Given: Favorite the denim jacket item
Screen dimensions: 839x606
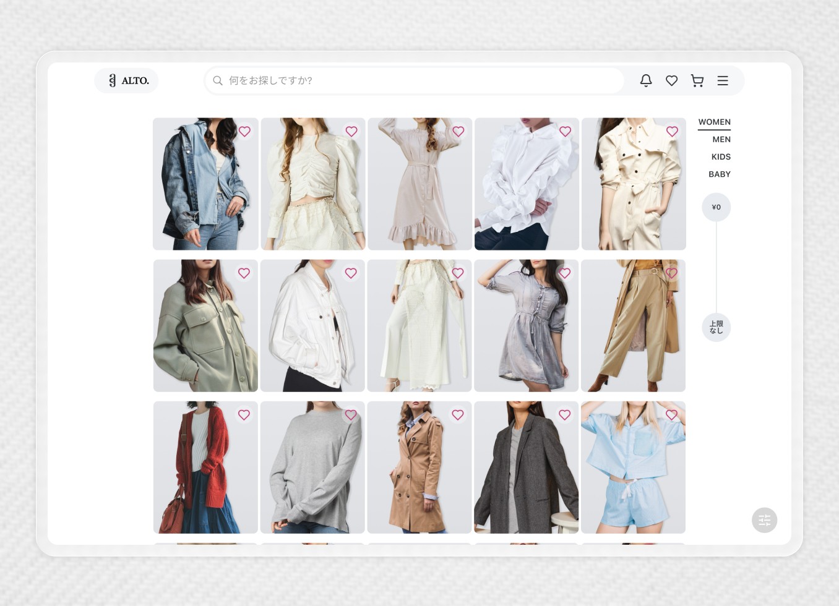Looking at the screenshot, I should pos(245,132).
